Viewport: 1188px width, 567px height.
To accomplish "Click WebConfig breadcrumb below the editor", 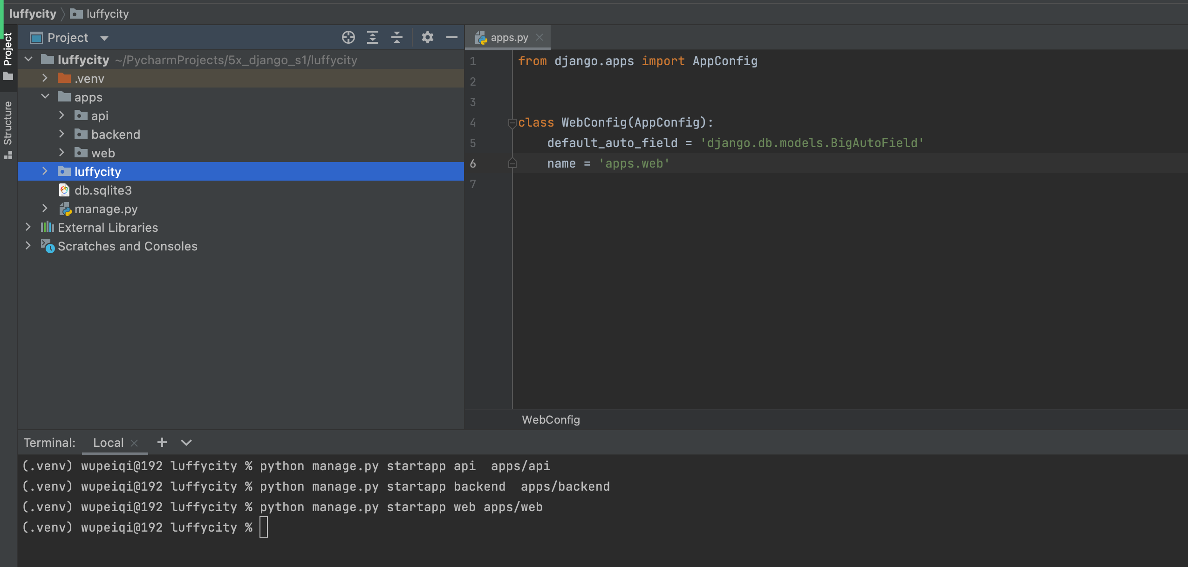I will (551, 419).
